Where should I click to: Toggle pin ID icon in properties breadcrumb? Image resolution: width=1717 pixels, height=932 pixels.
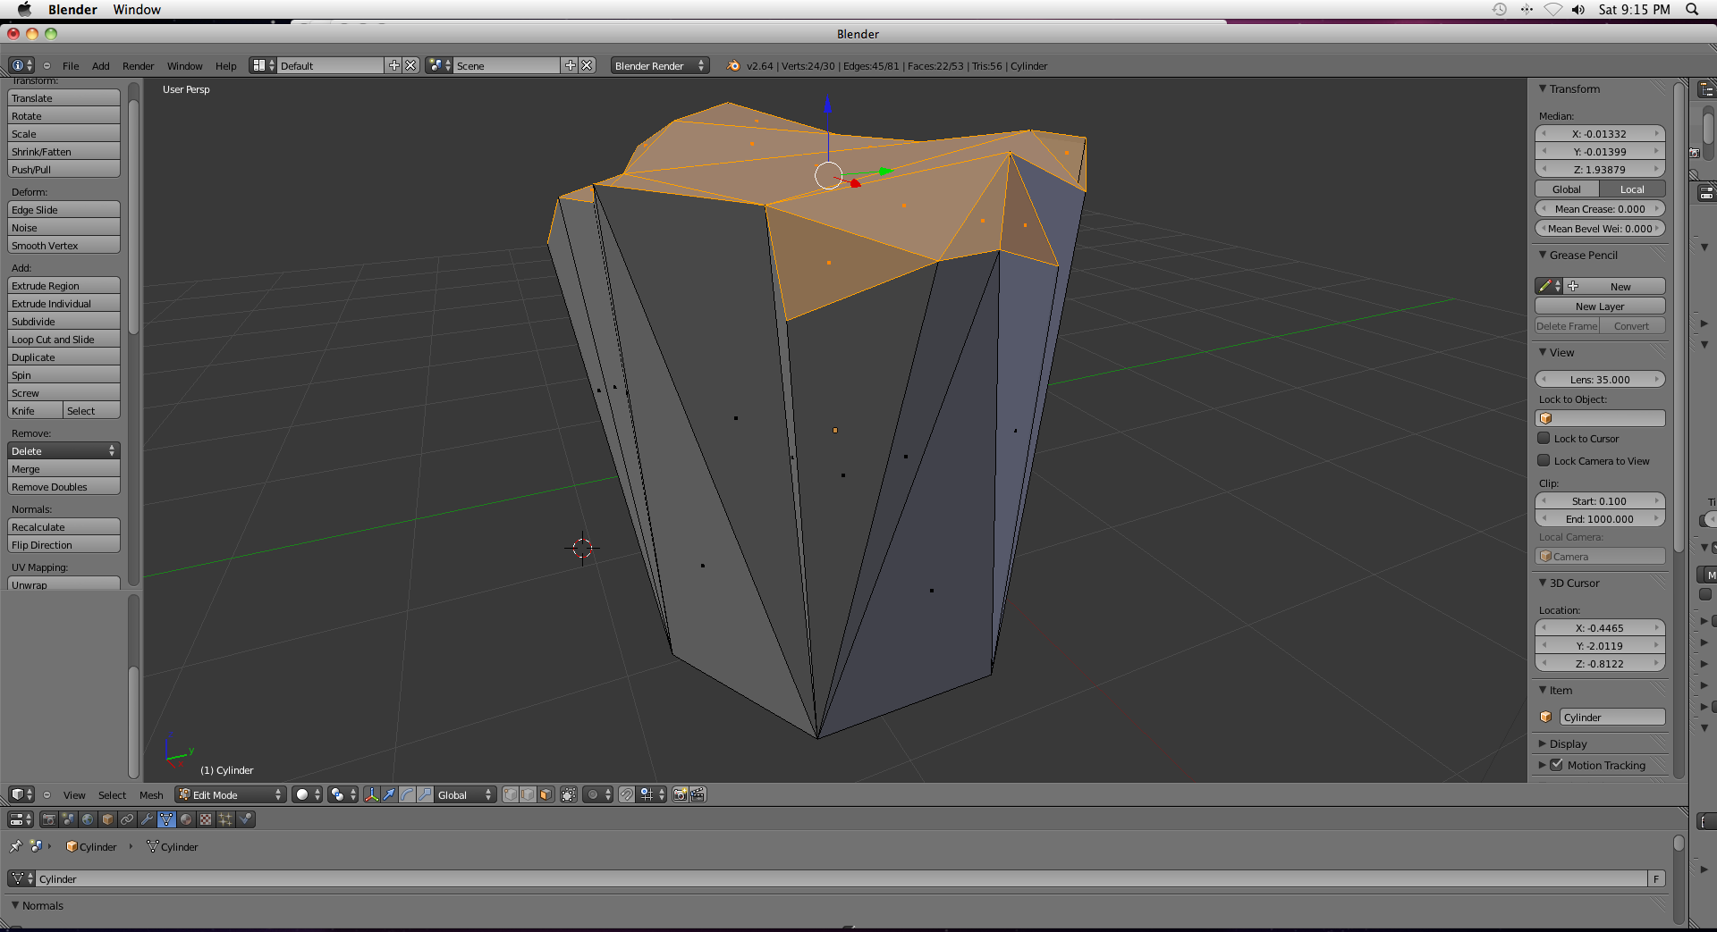point(15,846)
